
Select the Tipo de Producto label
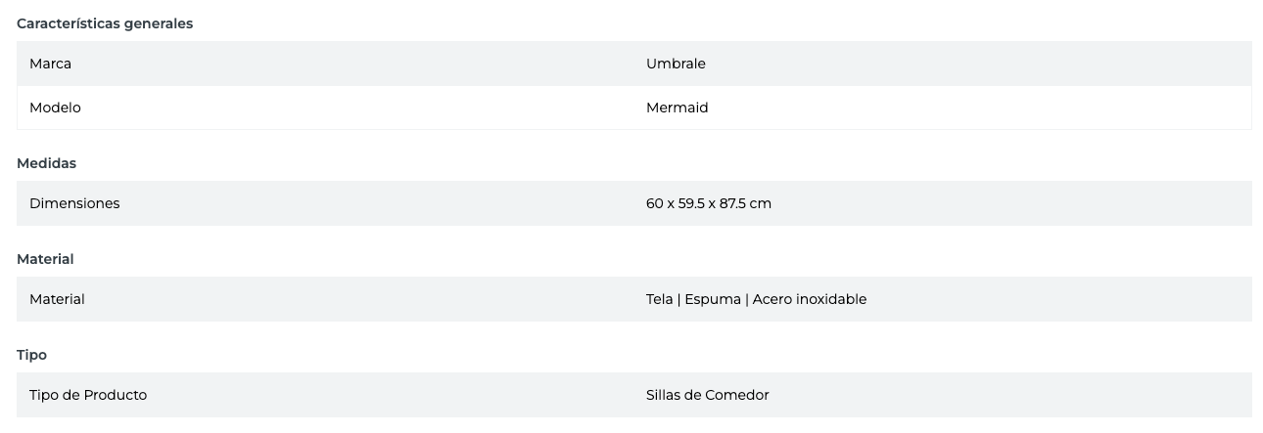[88, 395]
